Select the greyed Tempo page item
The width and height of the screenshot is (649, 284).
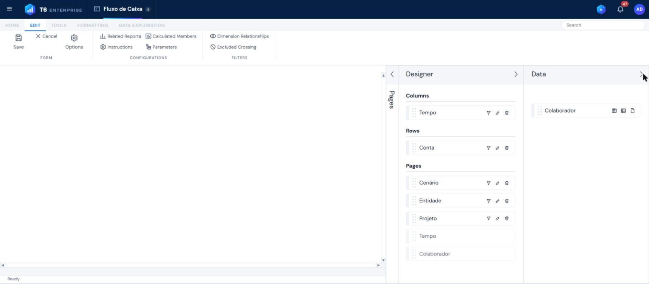(461, 236)
